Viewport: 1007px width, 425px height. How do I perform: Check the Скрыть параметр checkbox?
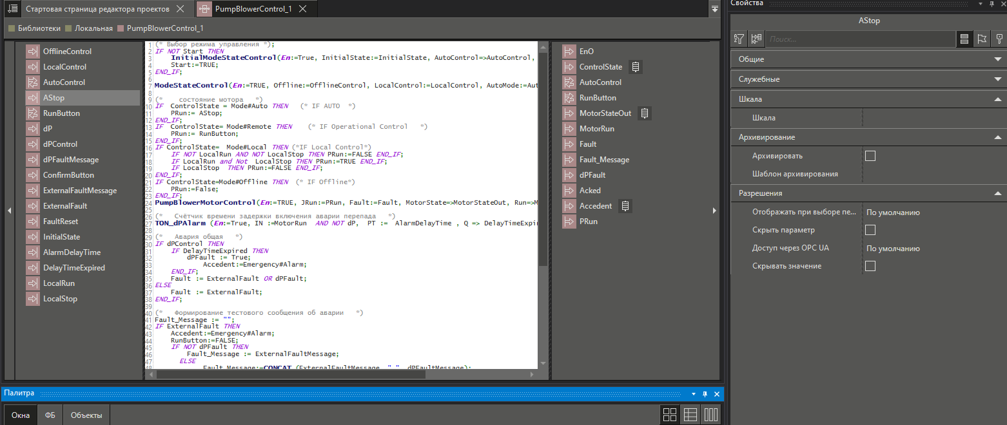pyautogui.click(x=870, y=229)
